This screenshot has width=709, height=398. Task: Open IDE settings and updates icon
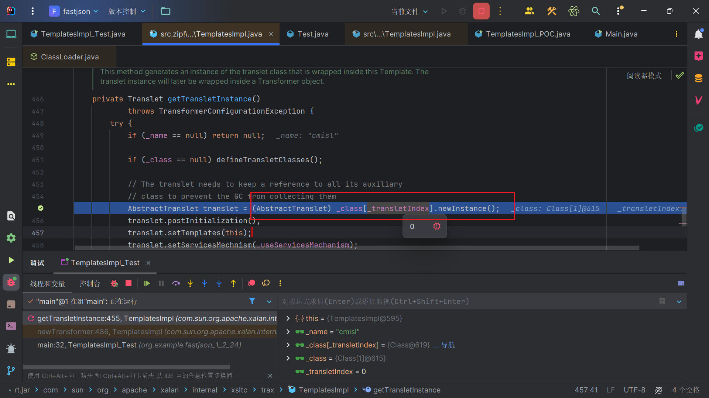click(619, 11)
